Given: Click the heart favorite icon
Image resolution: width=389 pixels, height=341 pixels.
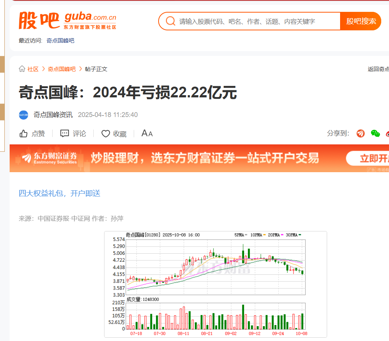Looking at the screenshot, I should click(x=106, y=134).
